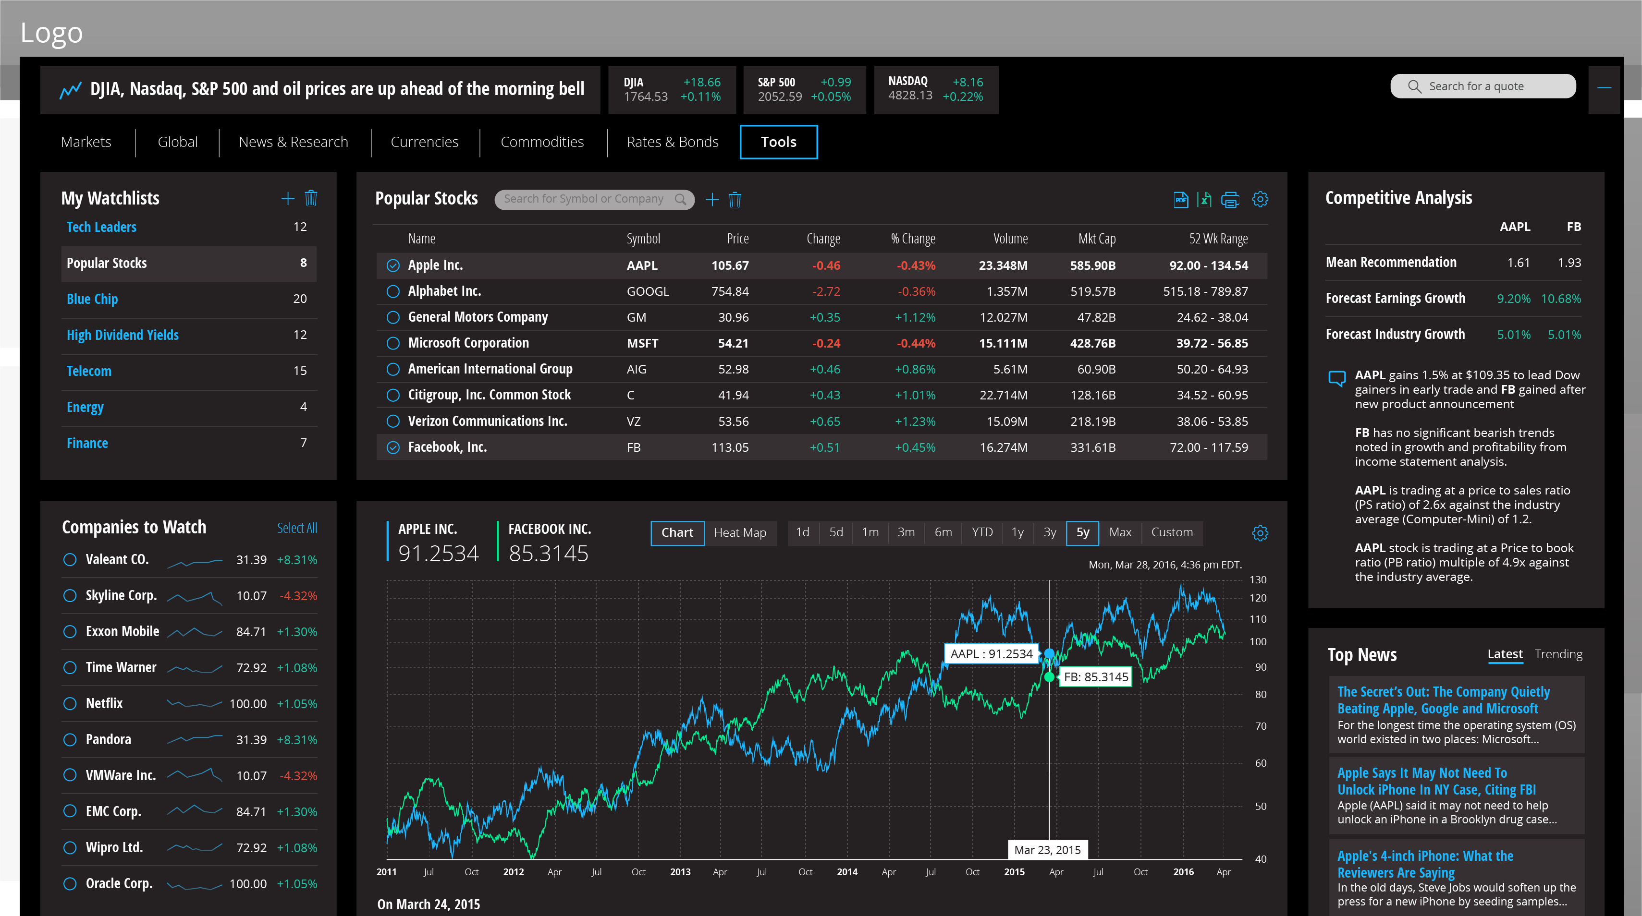The image size is (1642, 916).
Task: Switch Top News to Trending
Action: tap(1558, 654)
